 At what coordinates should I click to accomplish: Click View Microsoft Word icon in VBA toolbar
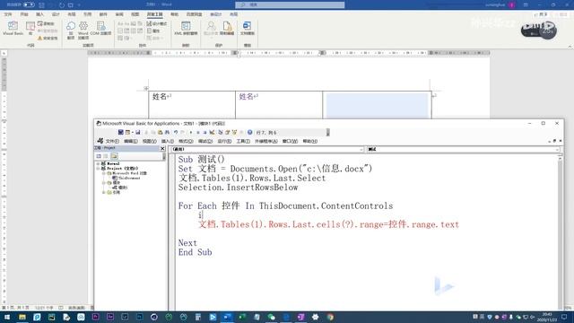[120, 132]
